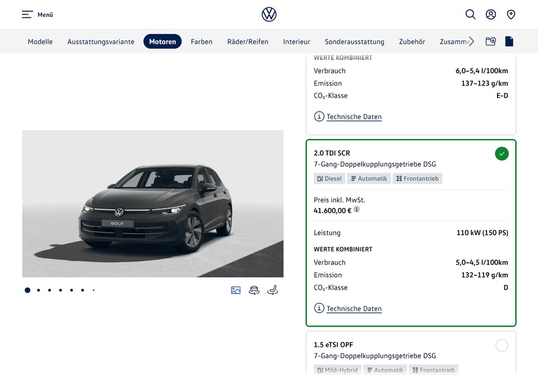The height and width of the screenshot is (375, 538).
Task: Select the fourth carousel dot
Action: click(x=61, y=290)
